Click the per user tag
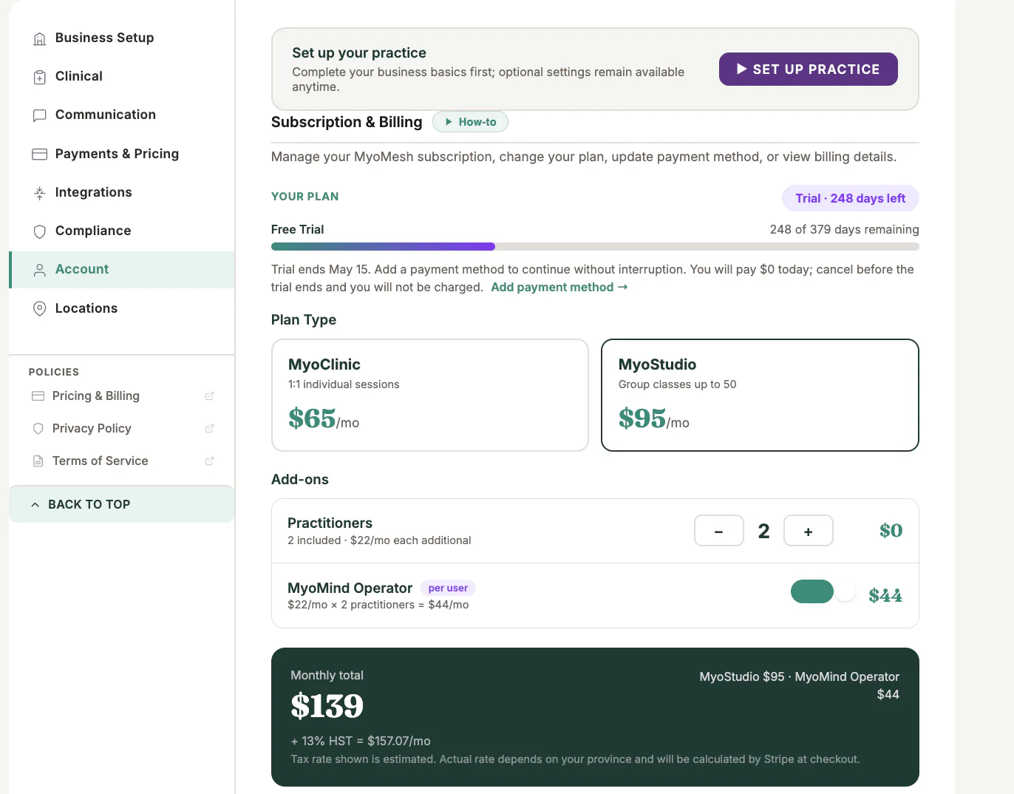Image resolution: width=1014 pixels, height=794 pixels. [448, 588]
